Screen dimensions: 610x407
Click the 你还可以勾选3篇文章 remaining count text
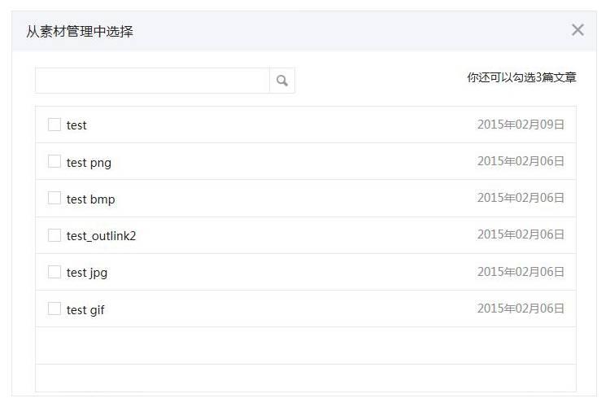click(x=521, y=77)
